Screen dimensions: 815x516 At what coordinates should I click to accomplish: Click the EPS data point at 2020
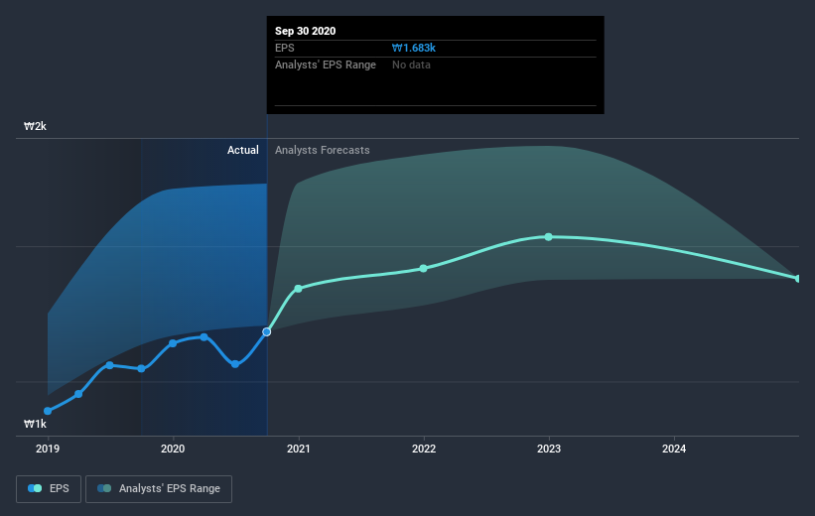click(173, 343)
